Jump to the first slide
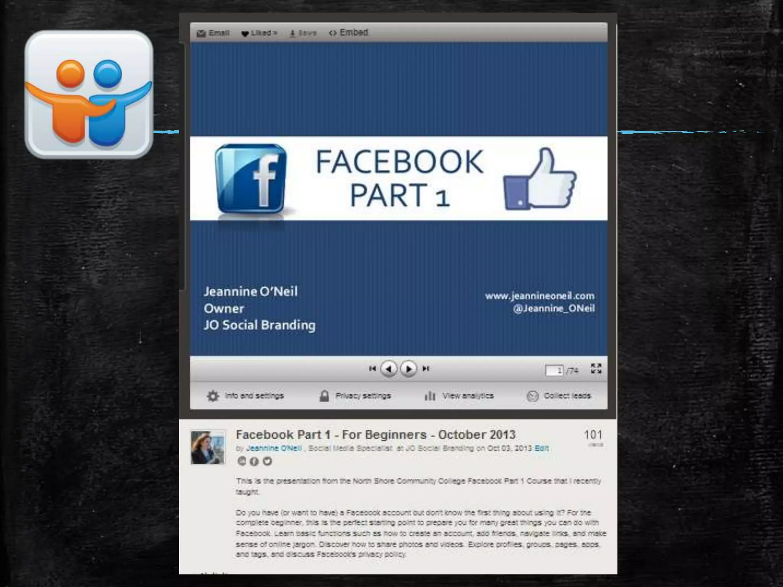Viewport: 783px width, 587px height. coord(372,369)
